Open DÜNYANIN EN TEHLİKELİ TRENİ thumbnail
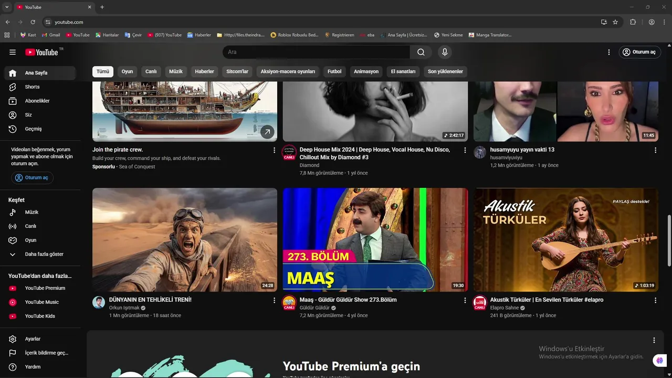The height and width of the screenshot is (378, 672). [185, 240]
